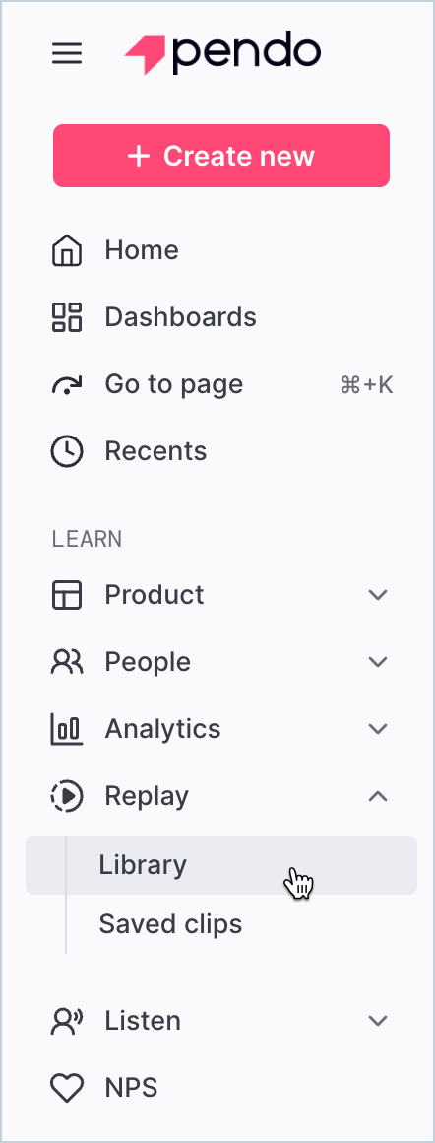
Task: Click the Home house icon
Action: click(x=67, y=250)
